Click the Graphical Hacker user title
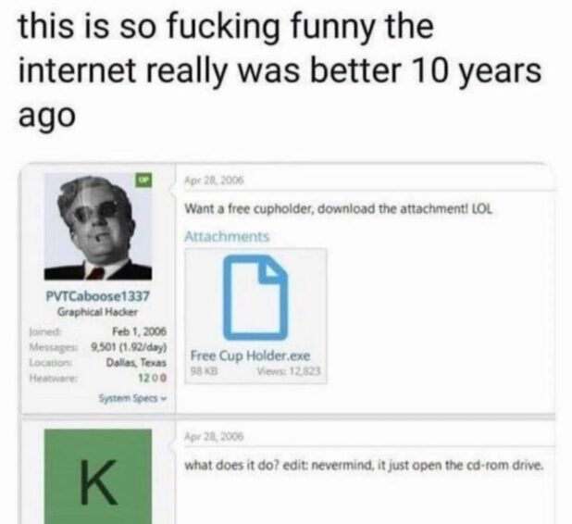The height and width of the screenshot is (524, 572). click(x=97, y=312)
